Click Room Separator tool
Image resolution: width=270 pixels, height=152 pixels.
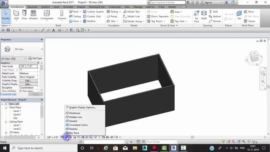tap(158, 16)
